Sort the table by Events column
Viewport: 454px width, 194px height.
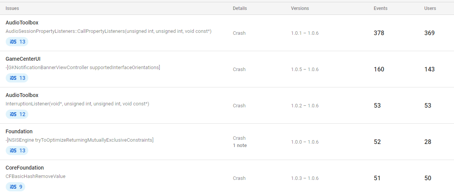[x=380, y=8]
